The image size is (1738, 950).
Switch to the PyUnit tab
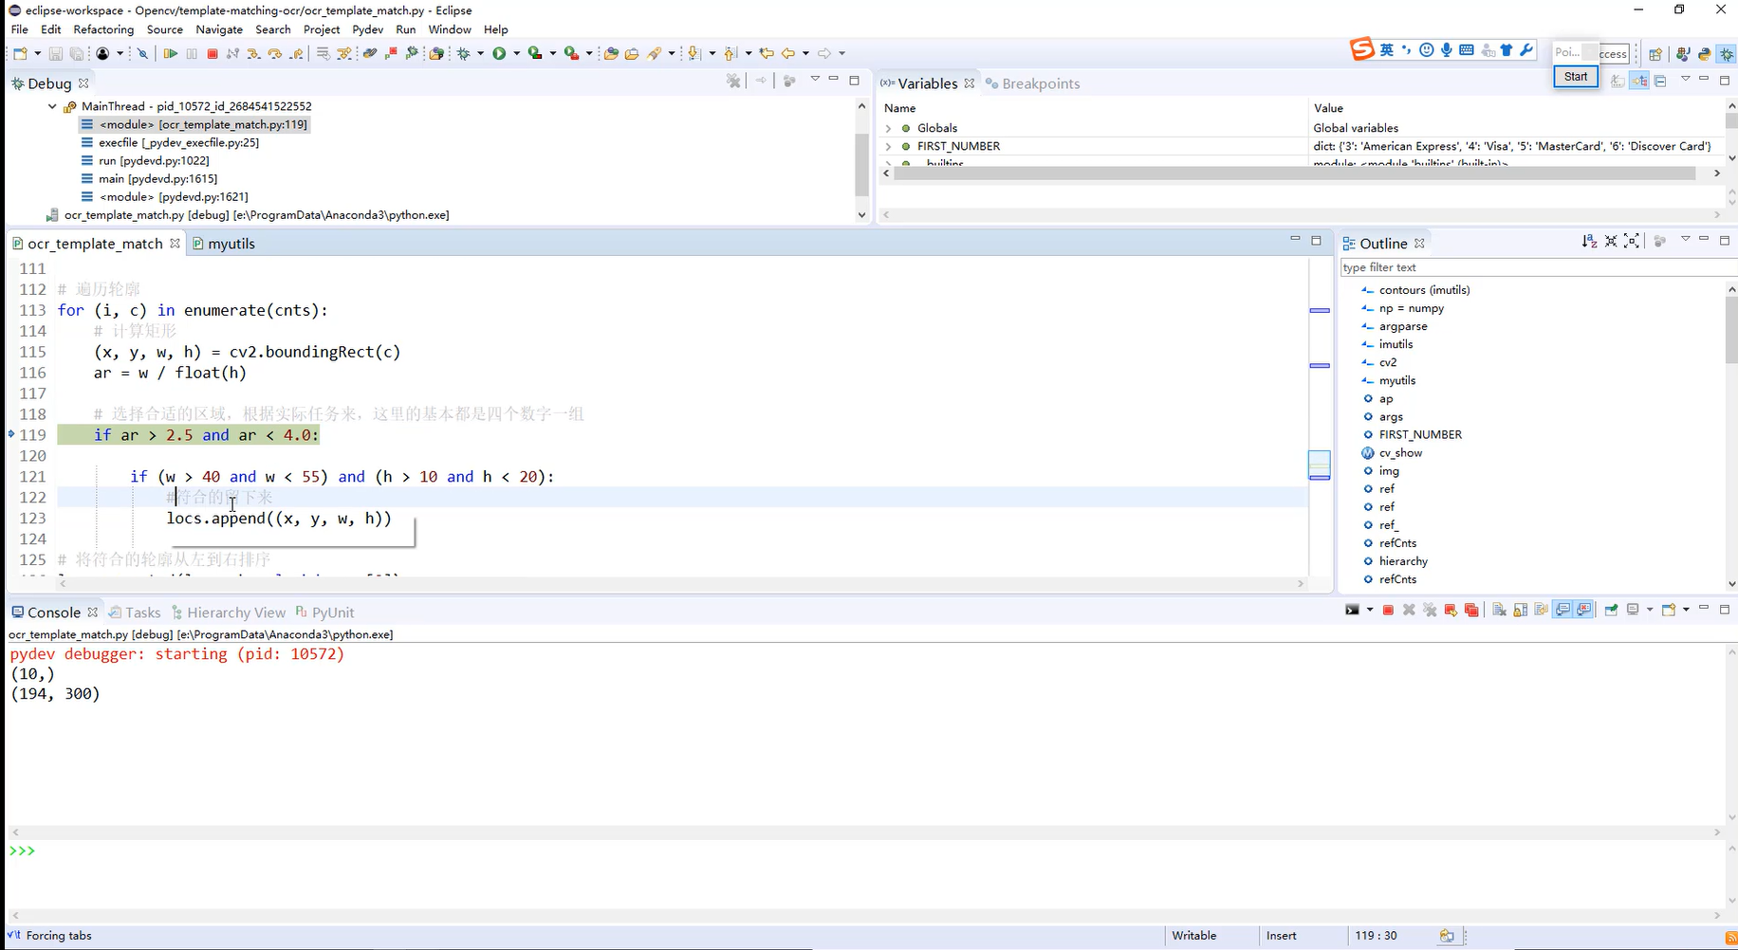tap(324, 612)
